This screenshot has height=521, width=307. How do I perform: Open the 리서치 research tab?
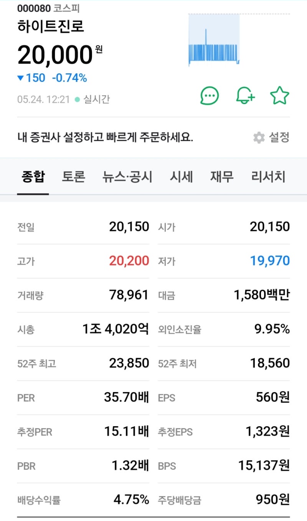point(267,177)
